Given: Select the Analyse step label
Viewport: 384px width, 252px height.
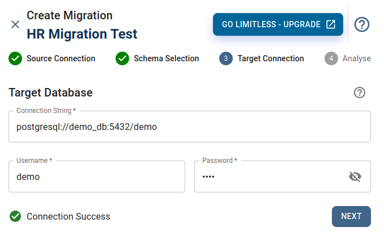Looking at the screenshot, I should coord(357,58).
